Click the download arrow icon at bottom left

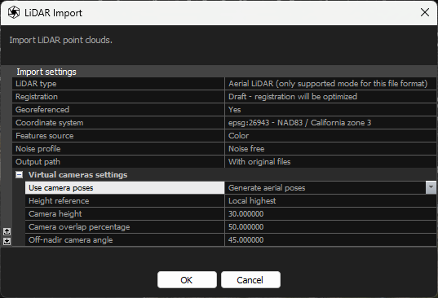coord(7,241)
